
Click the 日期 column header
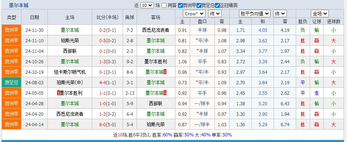coord(35,17)
